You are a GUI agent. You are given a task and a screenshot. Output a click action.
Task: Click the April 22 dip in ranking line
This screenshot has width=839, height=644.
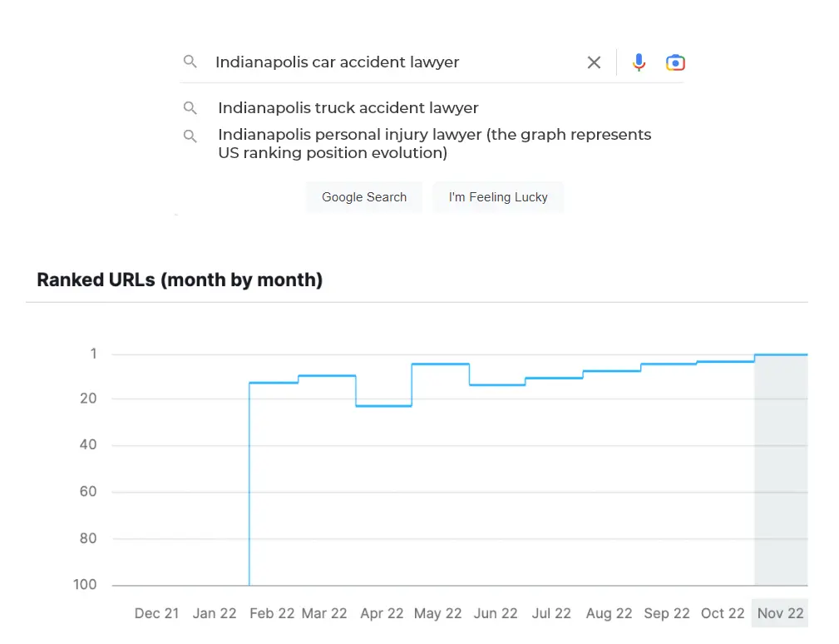point(383,406)
